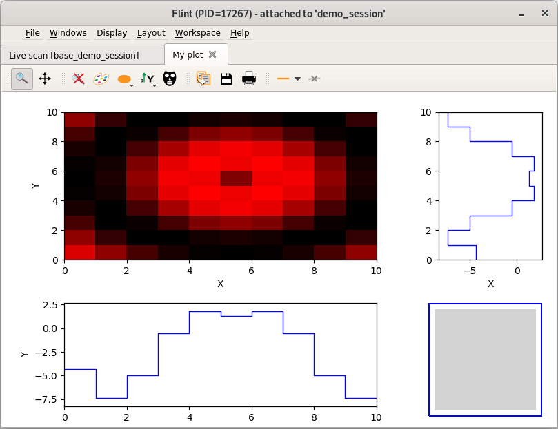Image resolution: width=558 pixels, height=429 pixels.
Task: Open the Windows menu
Action: [68, 32]
